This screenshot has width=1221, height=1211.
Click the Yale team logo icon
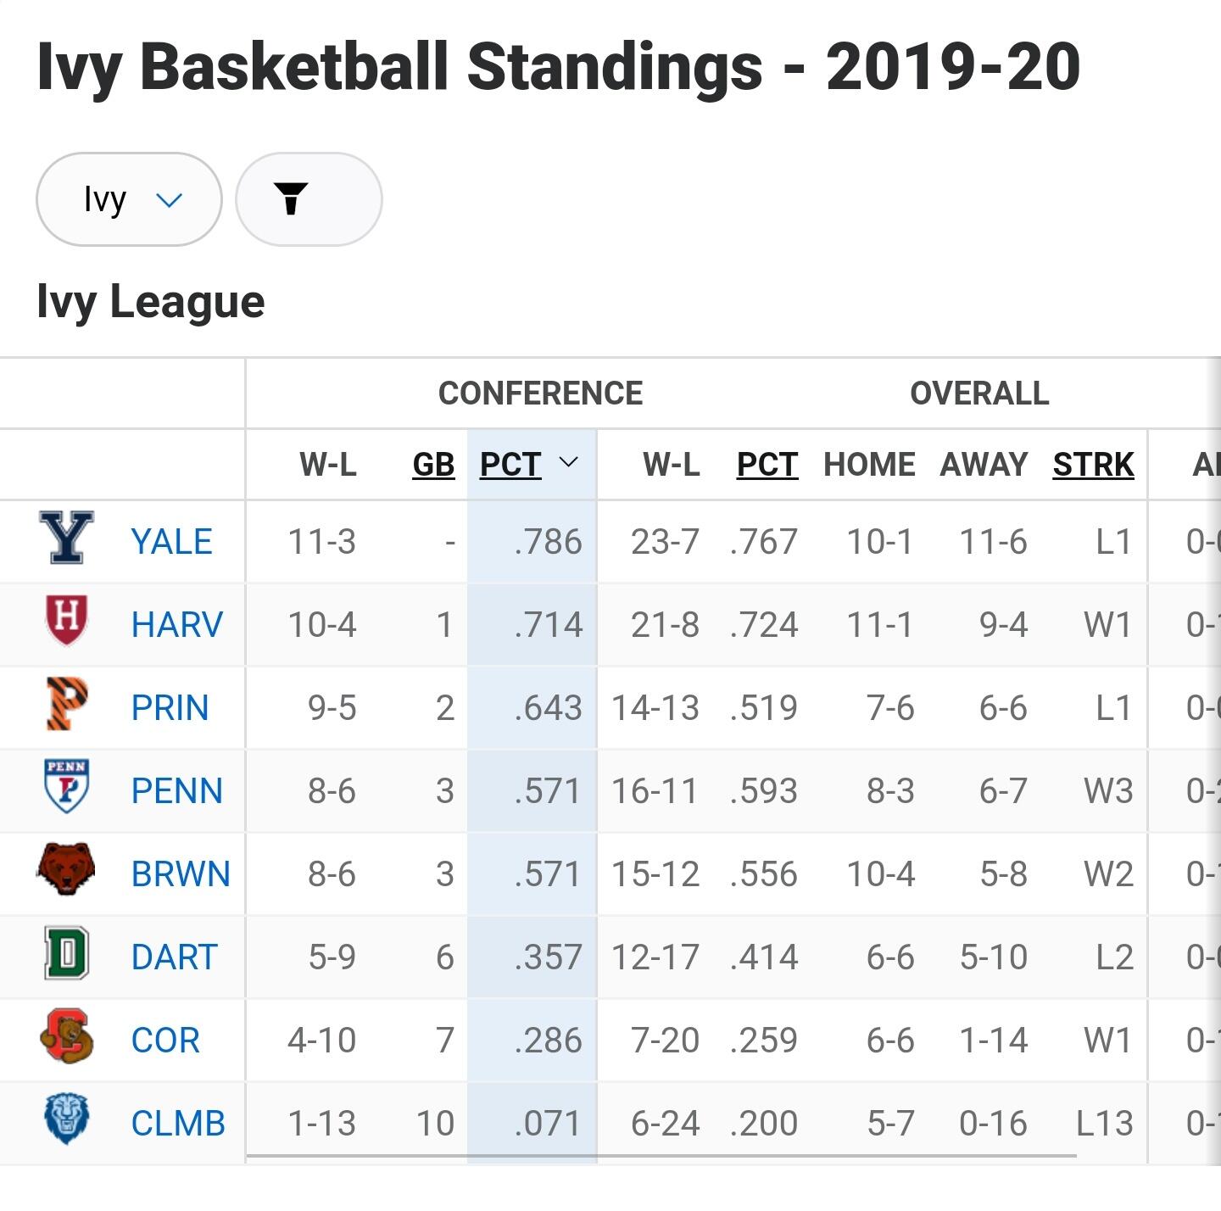(66, 539)
